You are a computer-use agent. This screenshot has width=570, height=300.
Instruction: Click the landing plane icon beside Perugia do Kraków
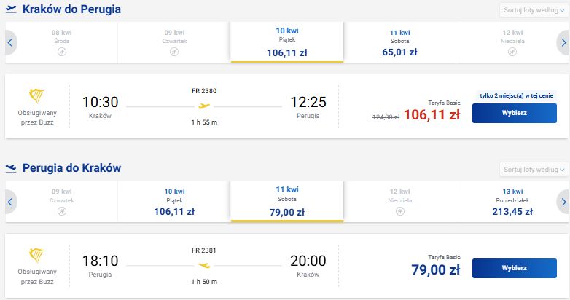coord(11,168)
